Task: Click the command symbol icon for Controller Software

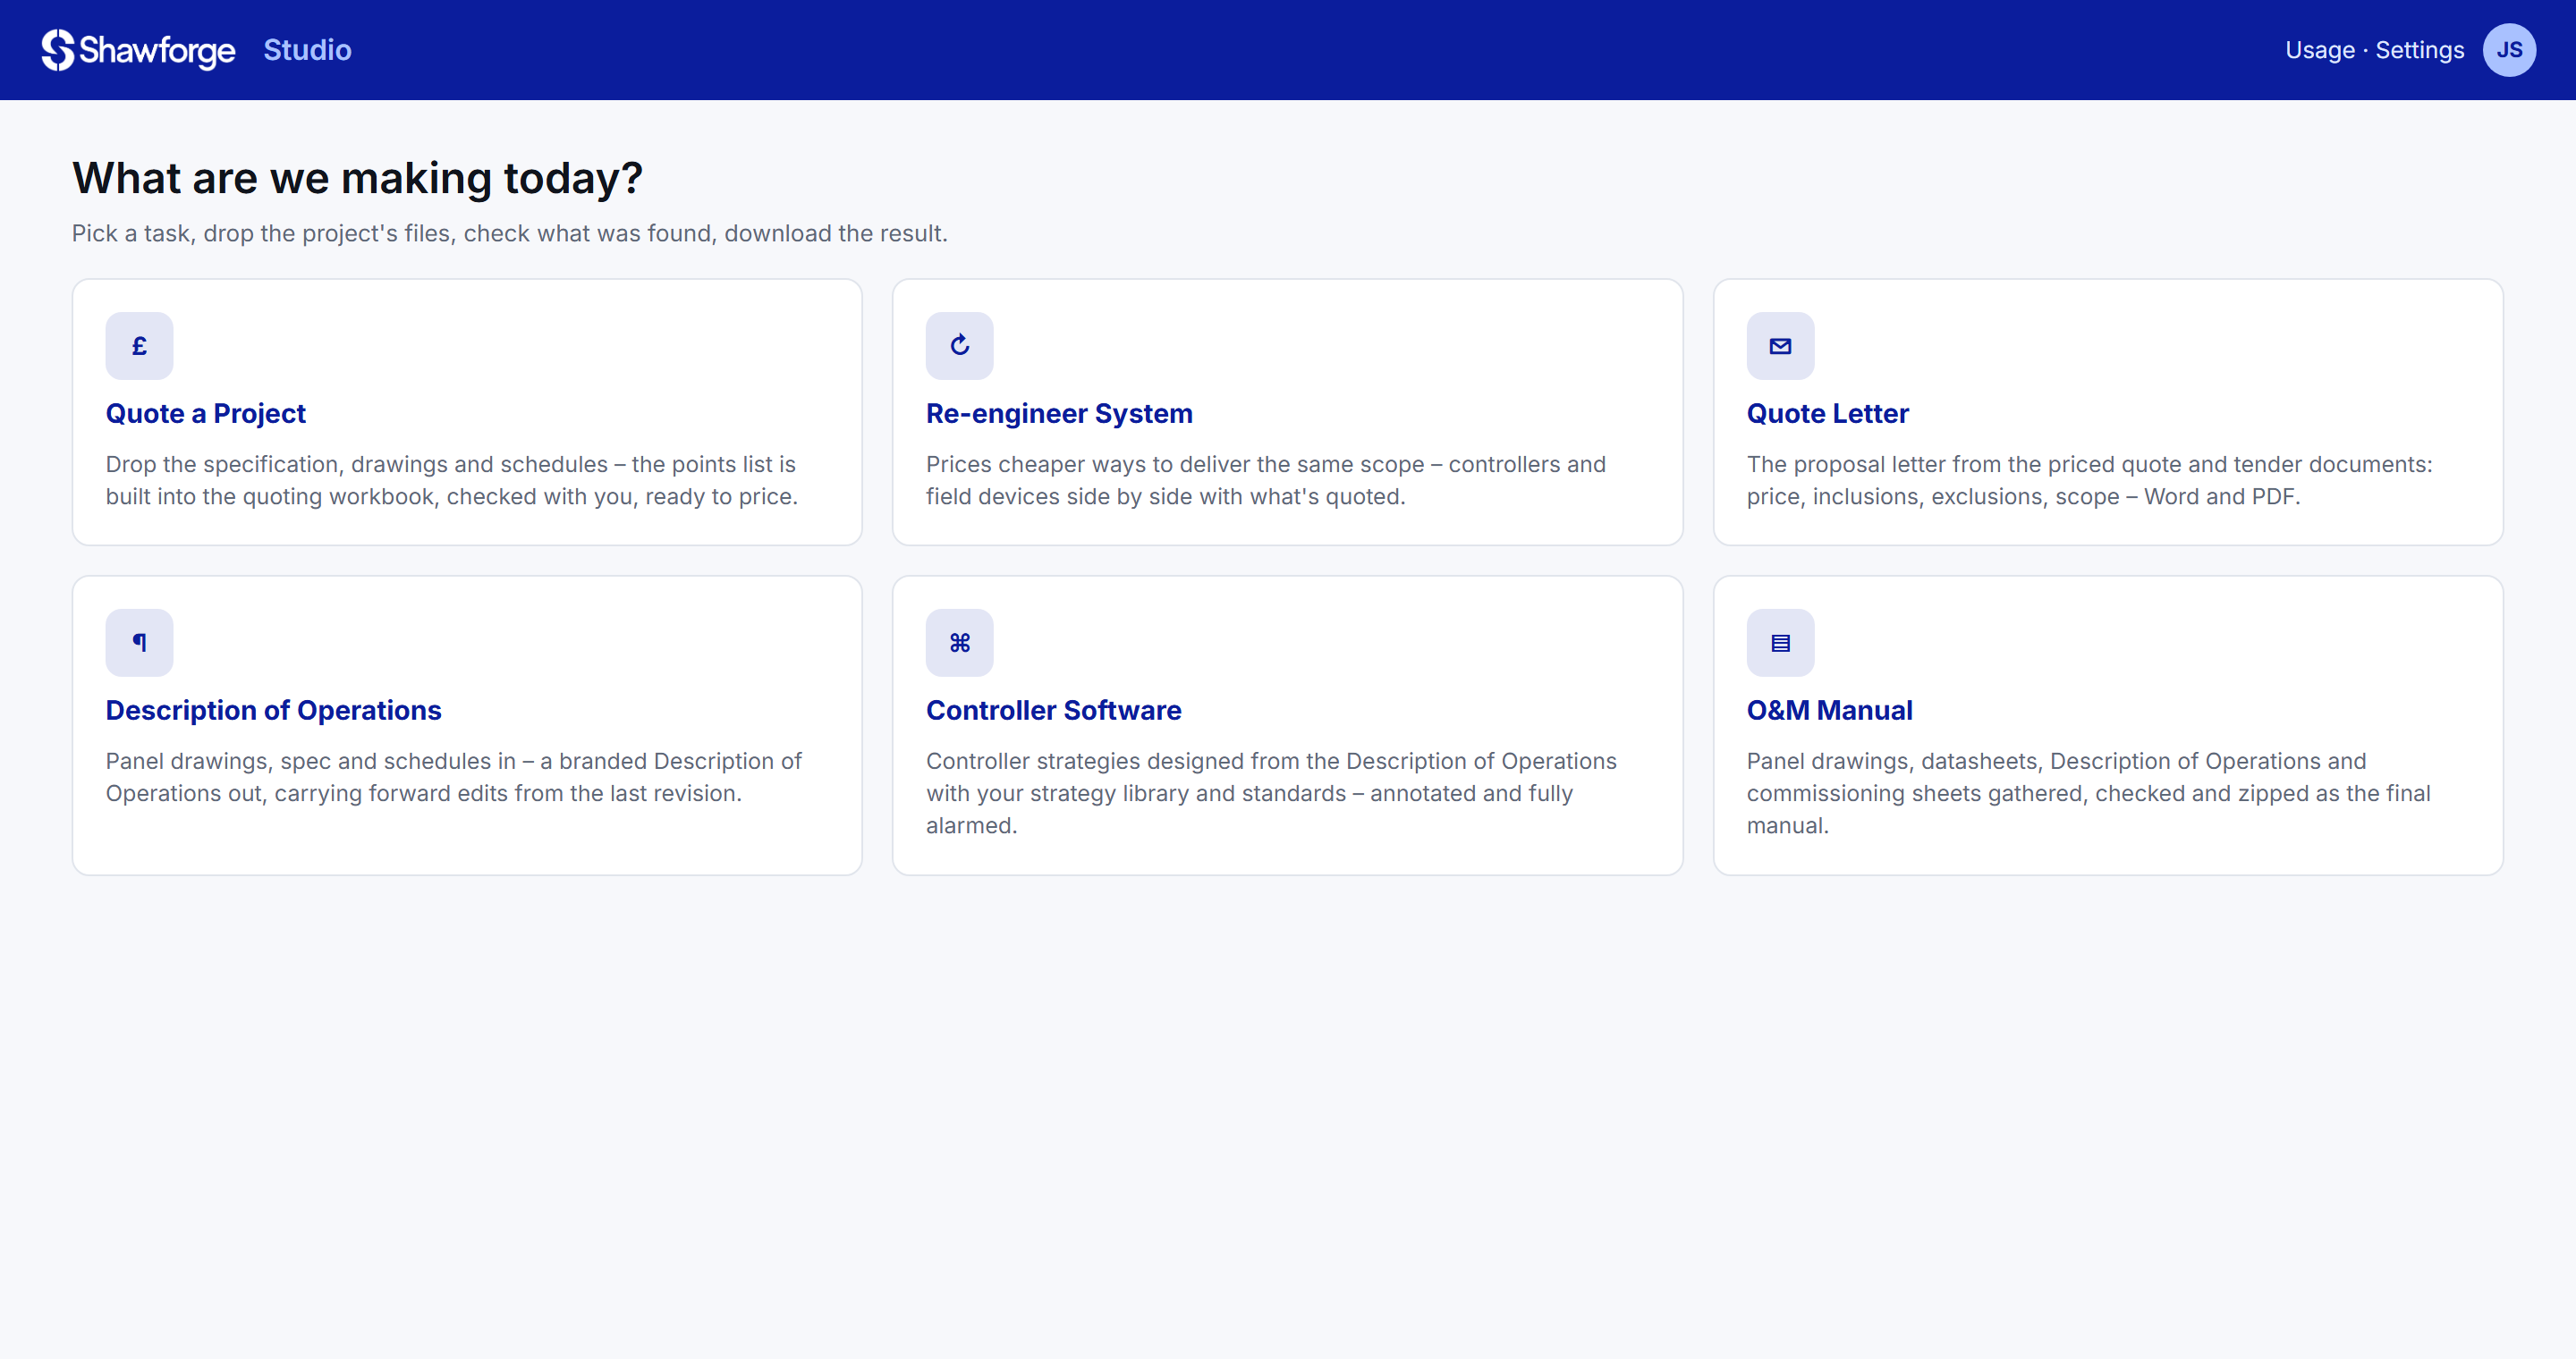Action: (959, 643)
